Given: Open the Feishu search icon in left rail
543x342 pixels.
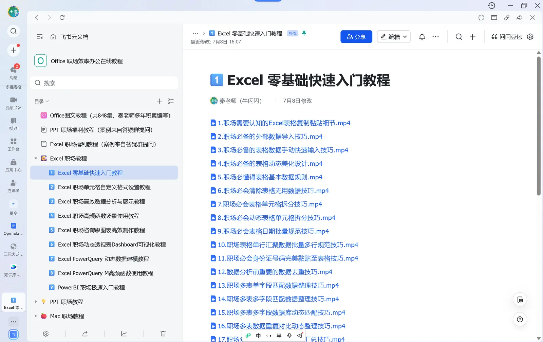Looking at the screenshot, I should click(14, 31).
